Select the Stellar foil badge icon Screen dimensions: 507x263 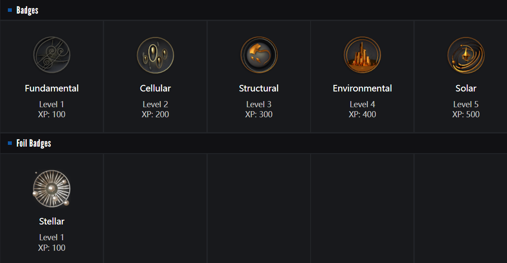click(x=52, y=189)
